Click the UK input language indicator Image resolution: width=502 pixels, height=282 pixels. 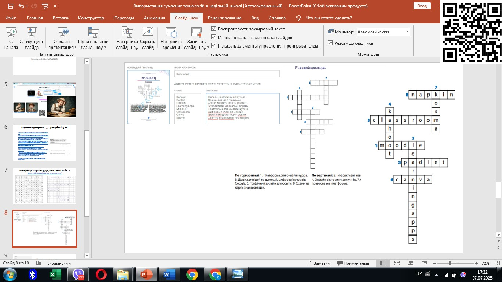point(419,274)
